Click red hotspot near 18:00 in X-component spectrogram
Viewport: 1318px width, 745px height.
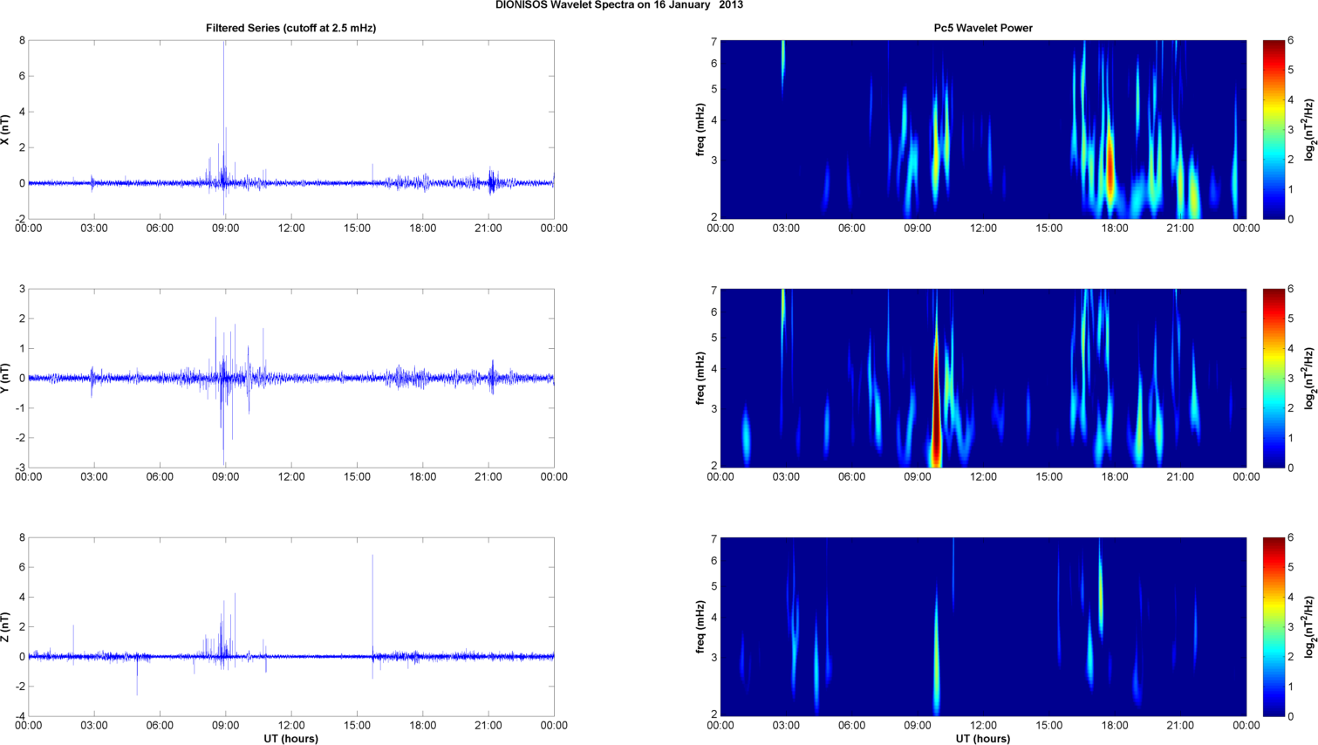1110,170
